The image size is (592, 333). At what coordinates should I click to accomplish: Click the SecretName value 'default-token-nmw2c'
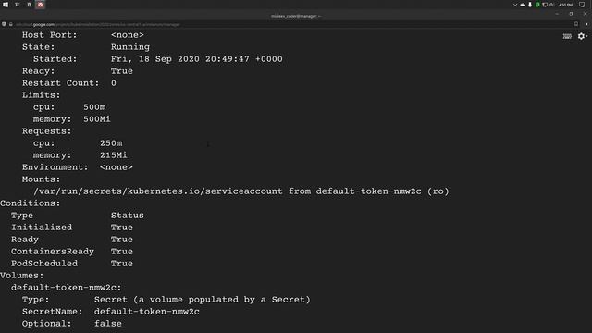click(147, 312)
